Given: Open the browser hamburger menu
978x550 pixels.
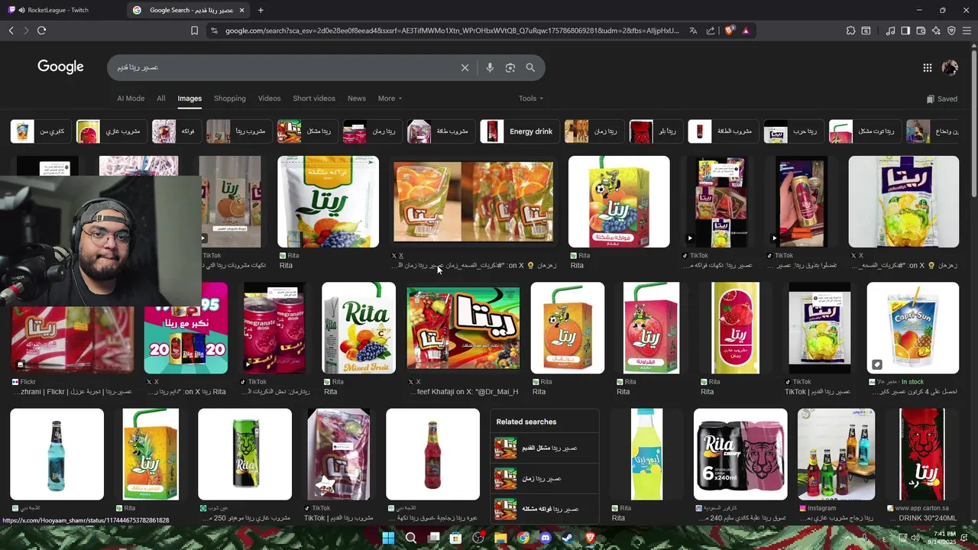Looking at the screenshot, I should pyautogui.click(x=967, y=31).
